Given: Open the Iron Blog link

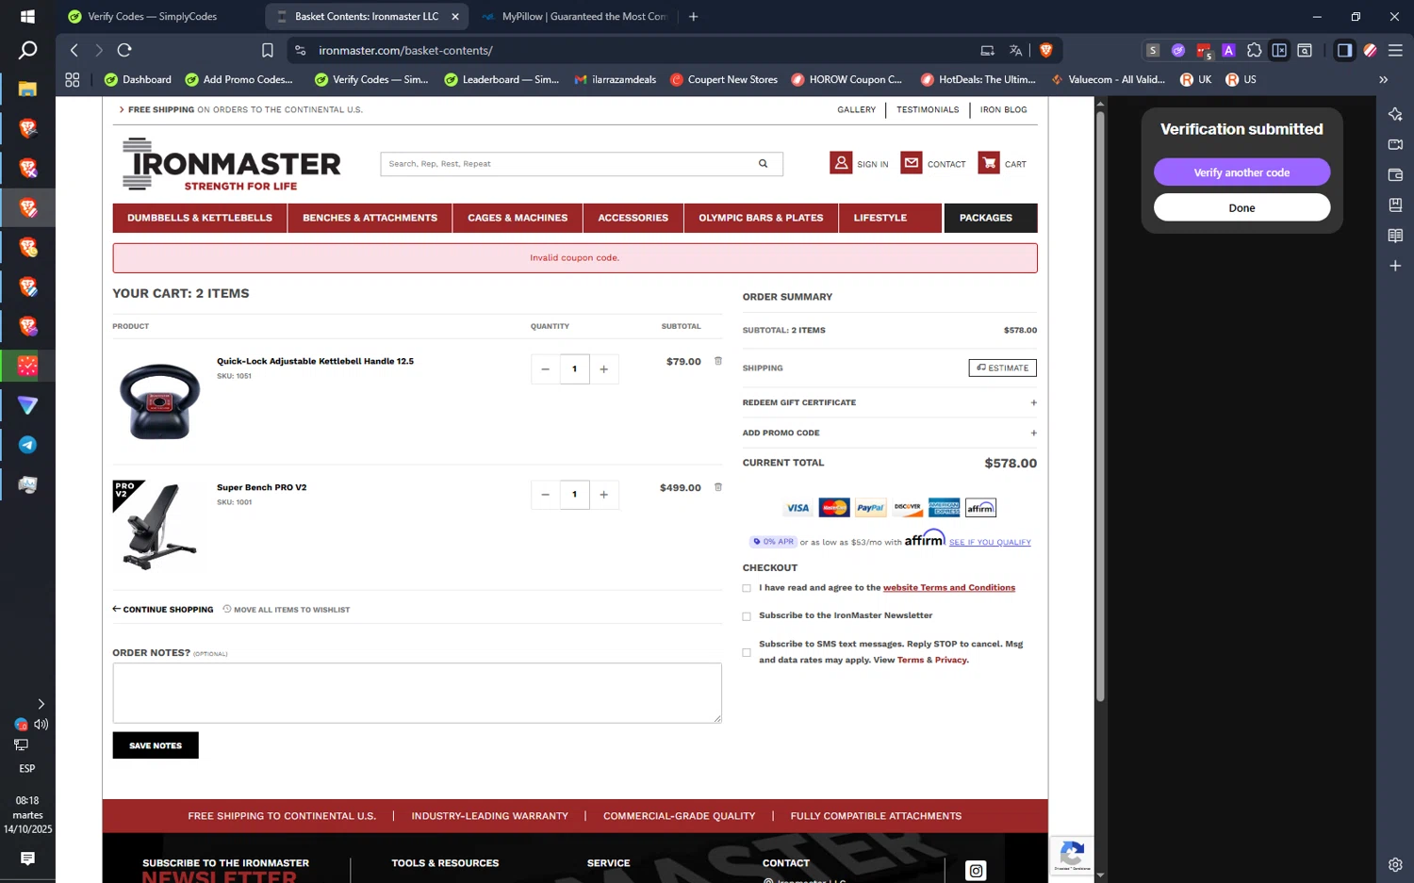Looking at the screenshot, I should (x=1003, y=110).
